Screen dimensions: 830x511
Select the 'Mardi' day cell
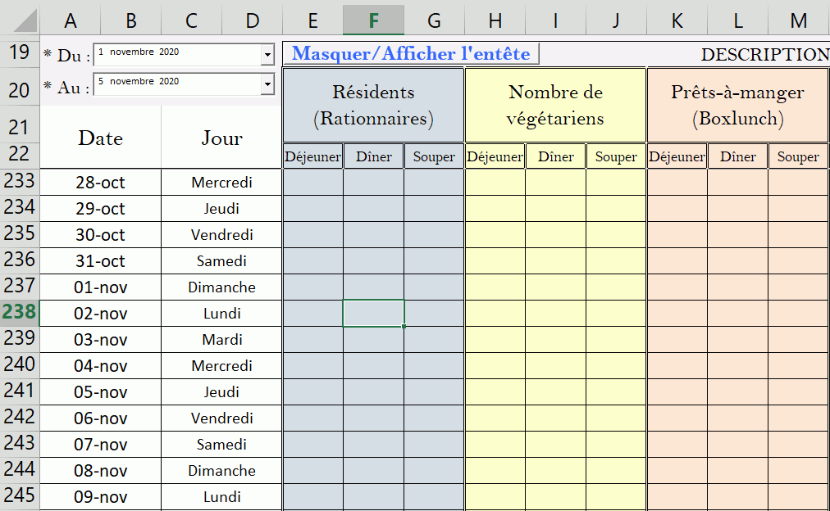(x=221, y=340)
